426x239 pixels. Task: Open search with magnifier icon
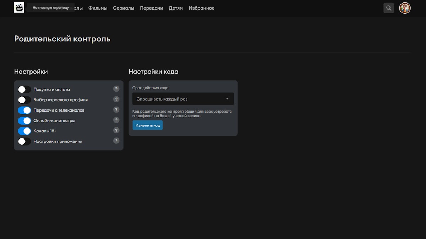point(389,8)
